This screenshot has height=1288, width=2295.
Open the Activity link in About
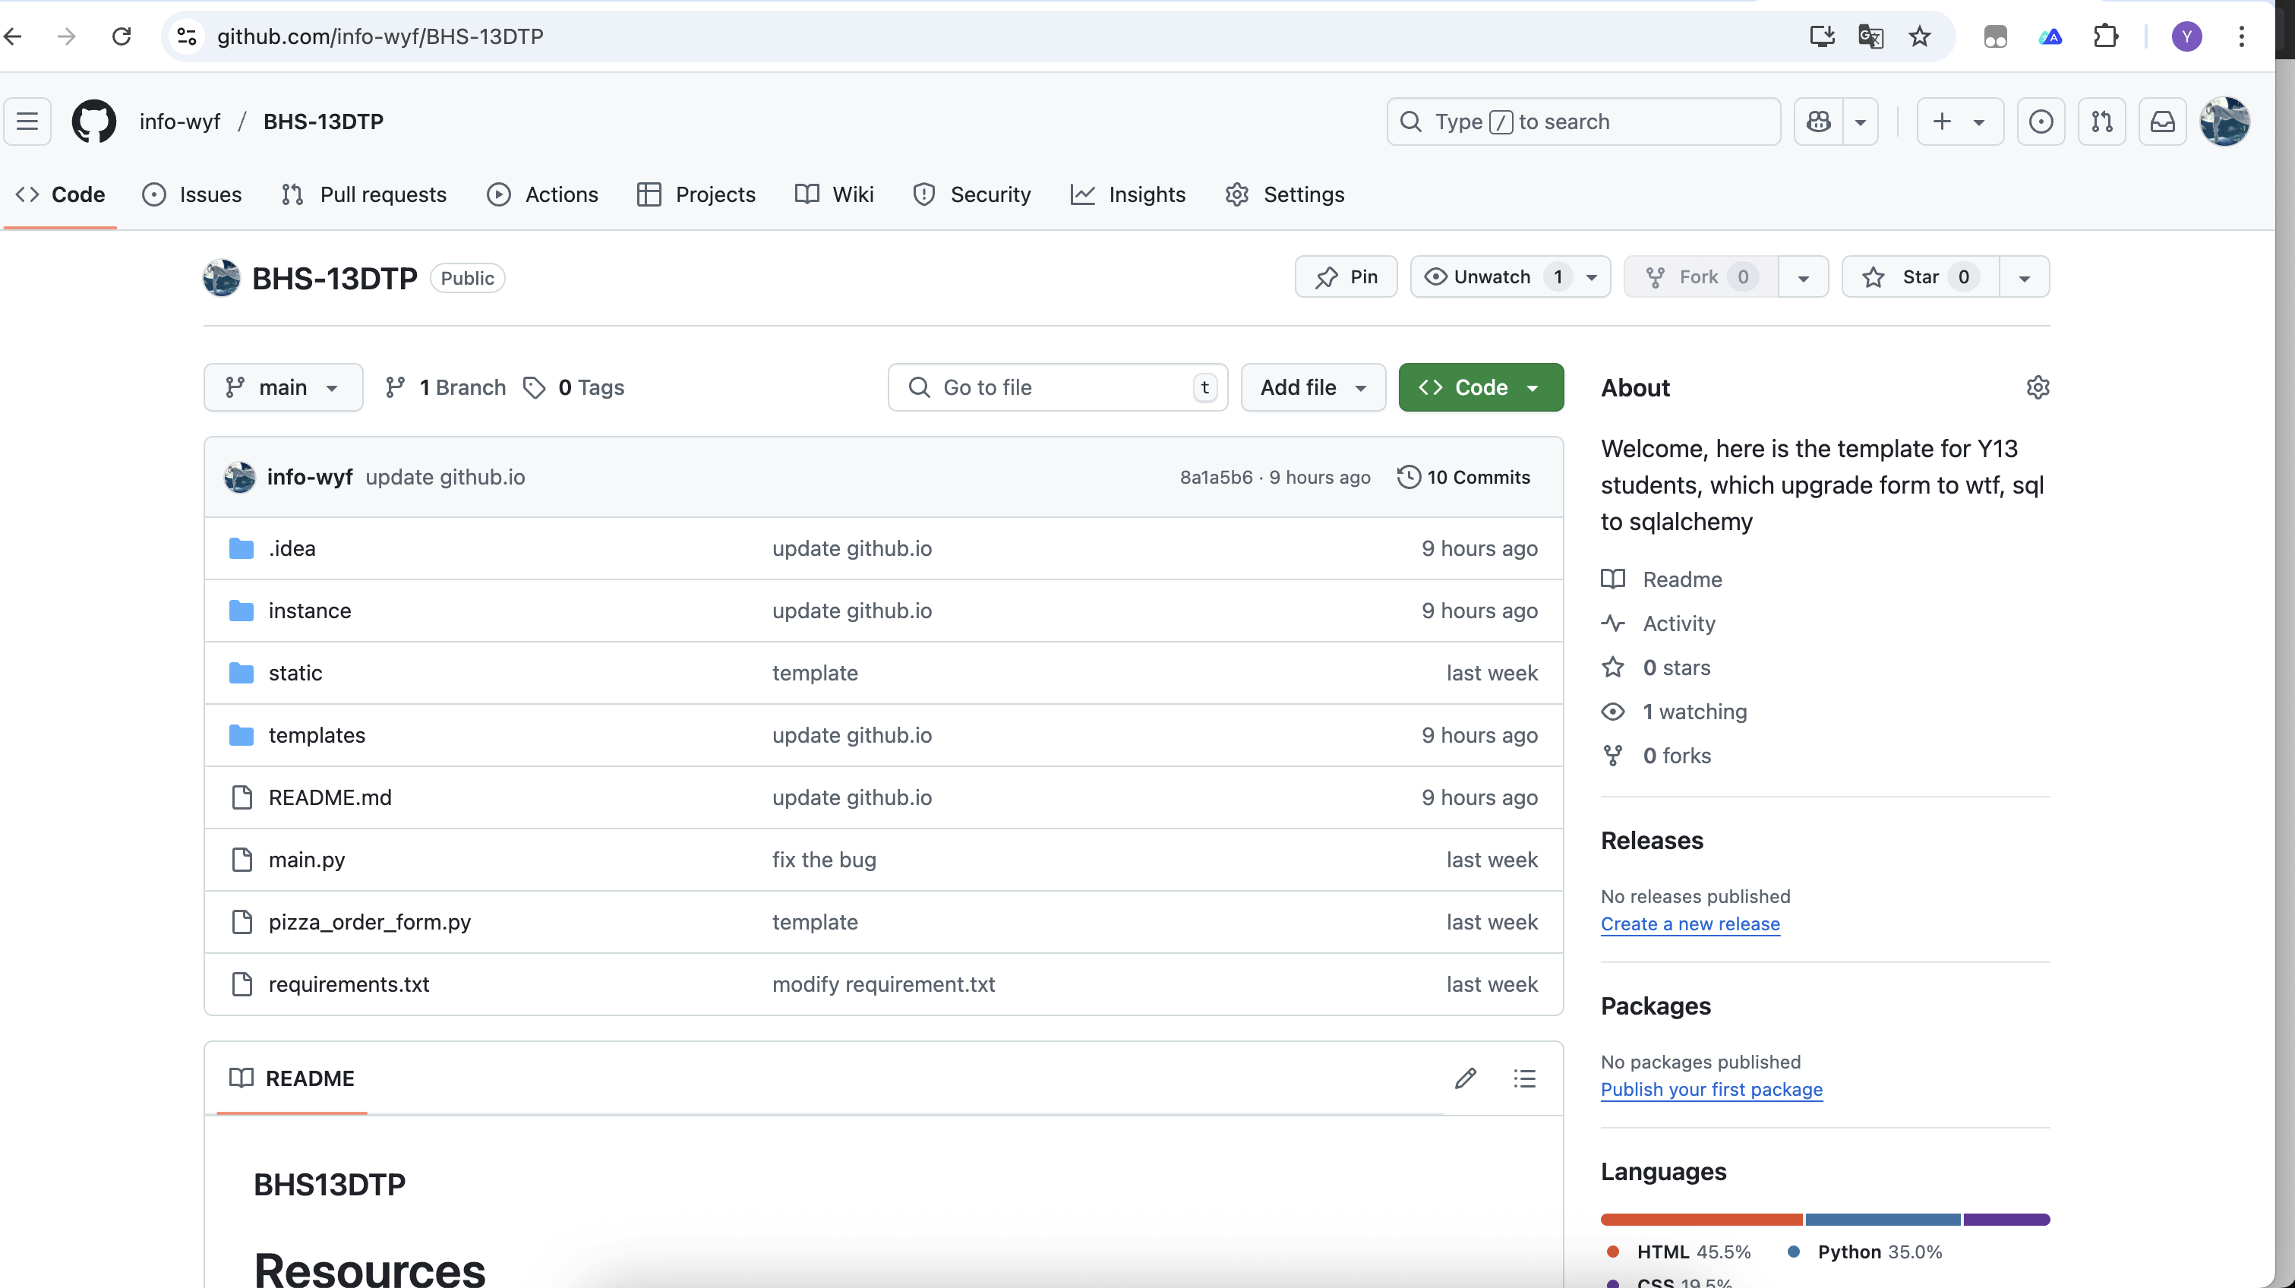pos(1678,623)
